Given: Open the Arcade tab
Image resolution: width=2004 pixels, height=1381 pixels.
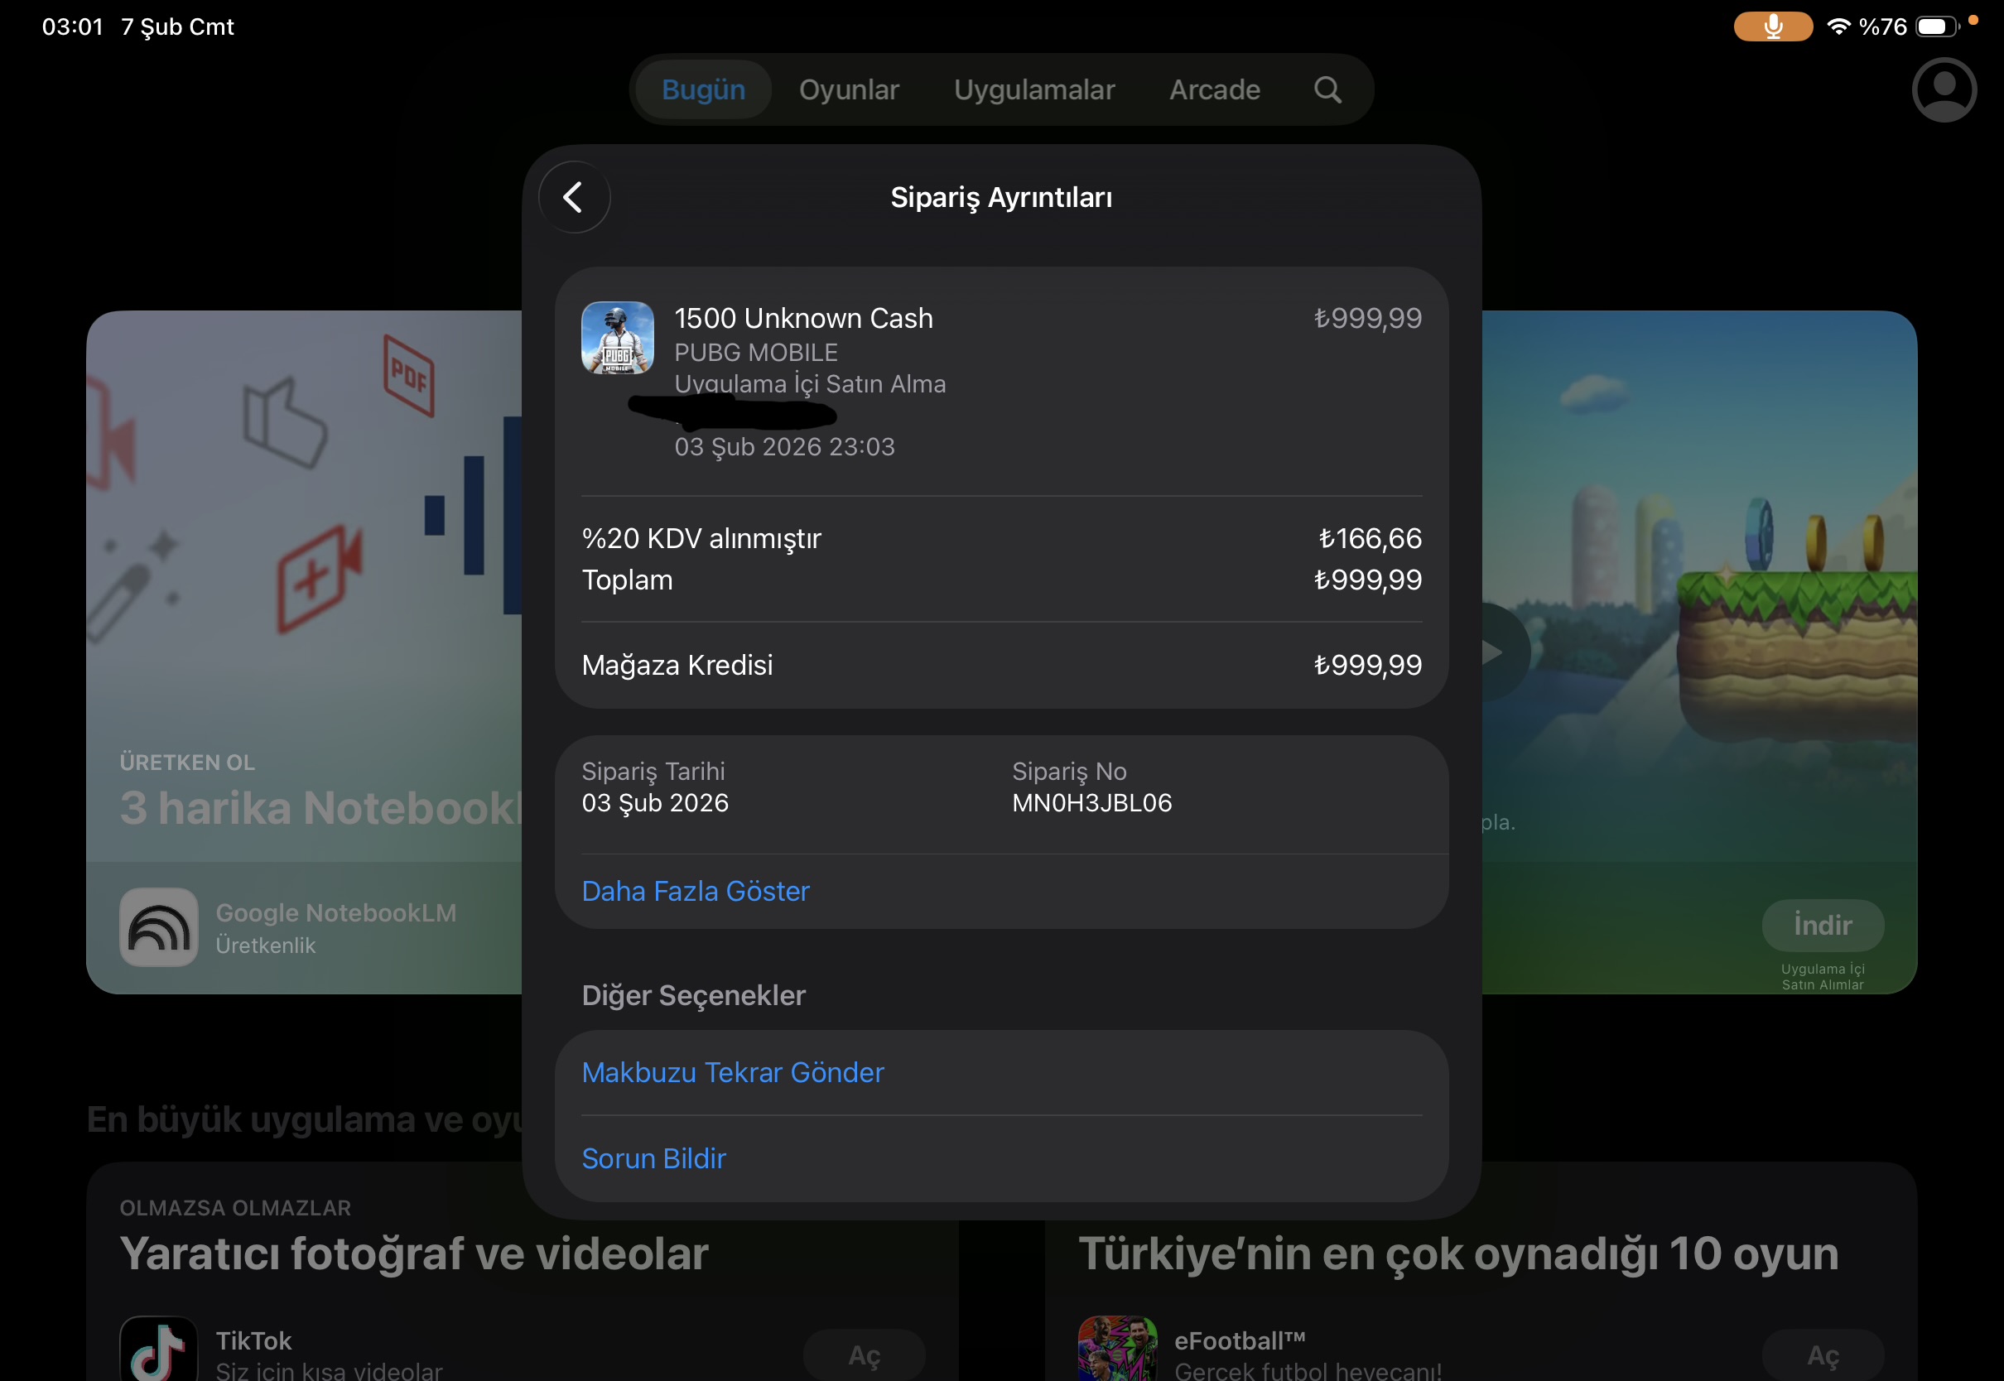Looking at the screenshot, I should tap(1214, 90).
